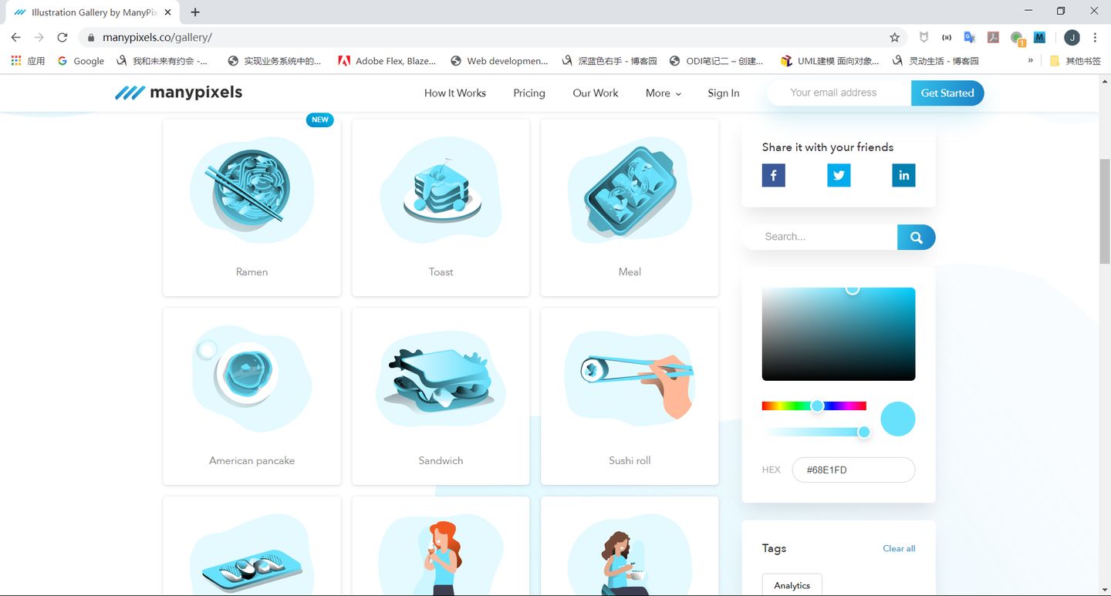This screenshot has width=1111, height=596.
Task: Click the manypixels logo
Action: tap(179, 93)
